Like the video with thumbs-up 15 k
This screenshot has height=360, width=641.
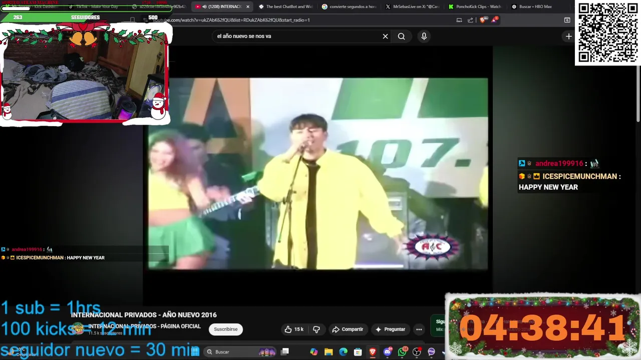point(294,329)
